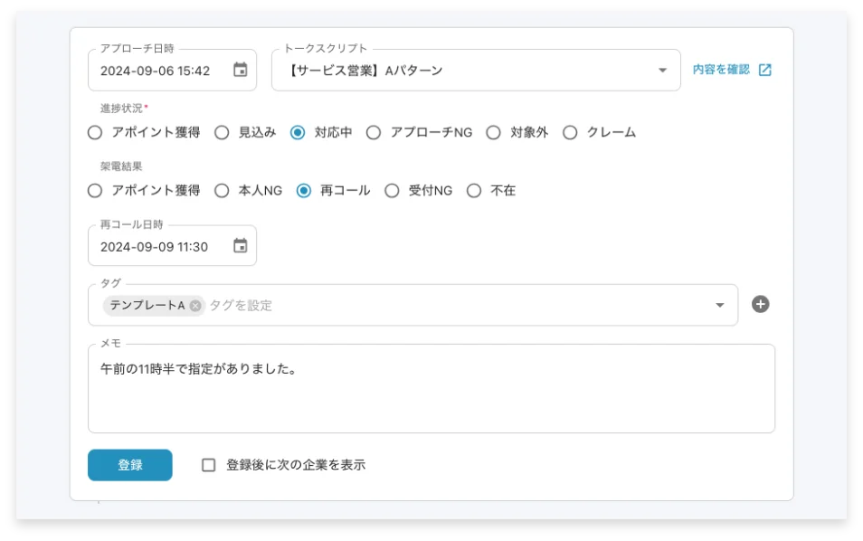Select 見込み progress status
The height and width of the screenshot is (541, 863).
tap(222, 133)
